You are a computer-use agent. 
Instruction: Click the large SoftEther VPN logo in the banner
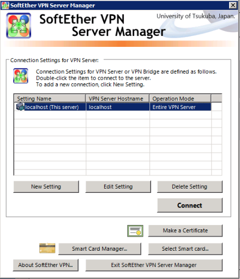pyautogui.click(x=19, y=26)
